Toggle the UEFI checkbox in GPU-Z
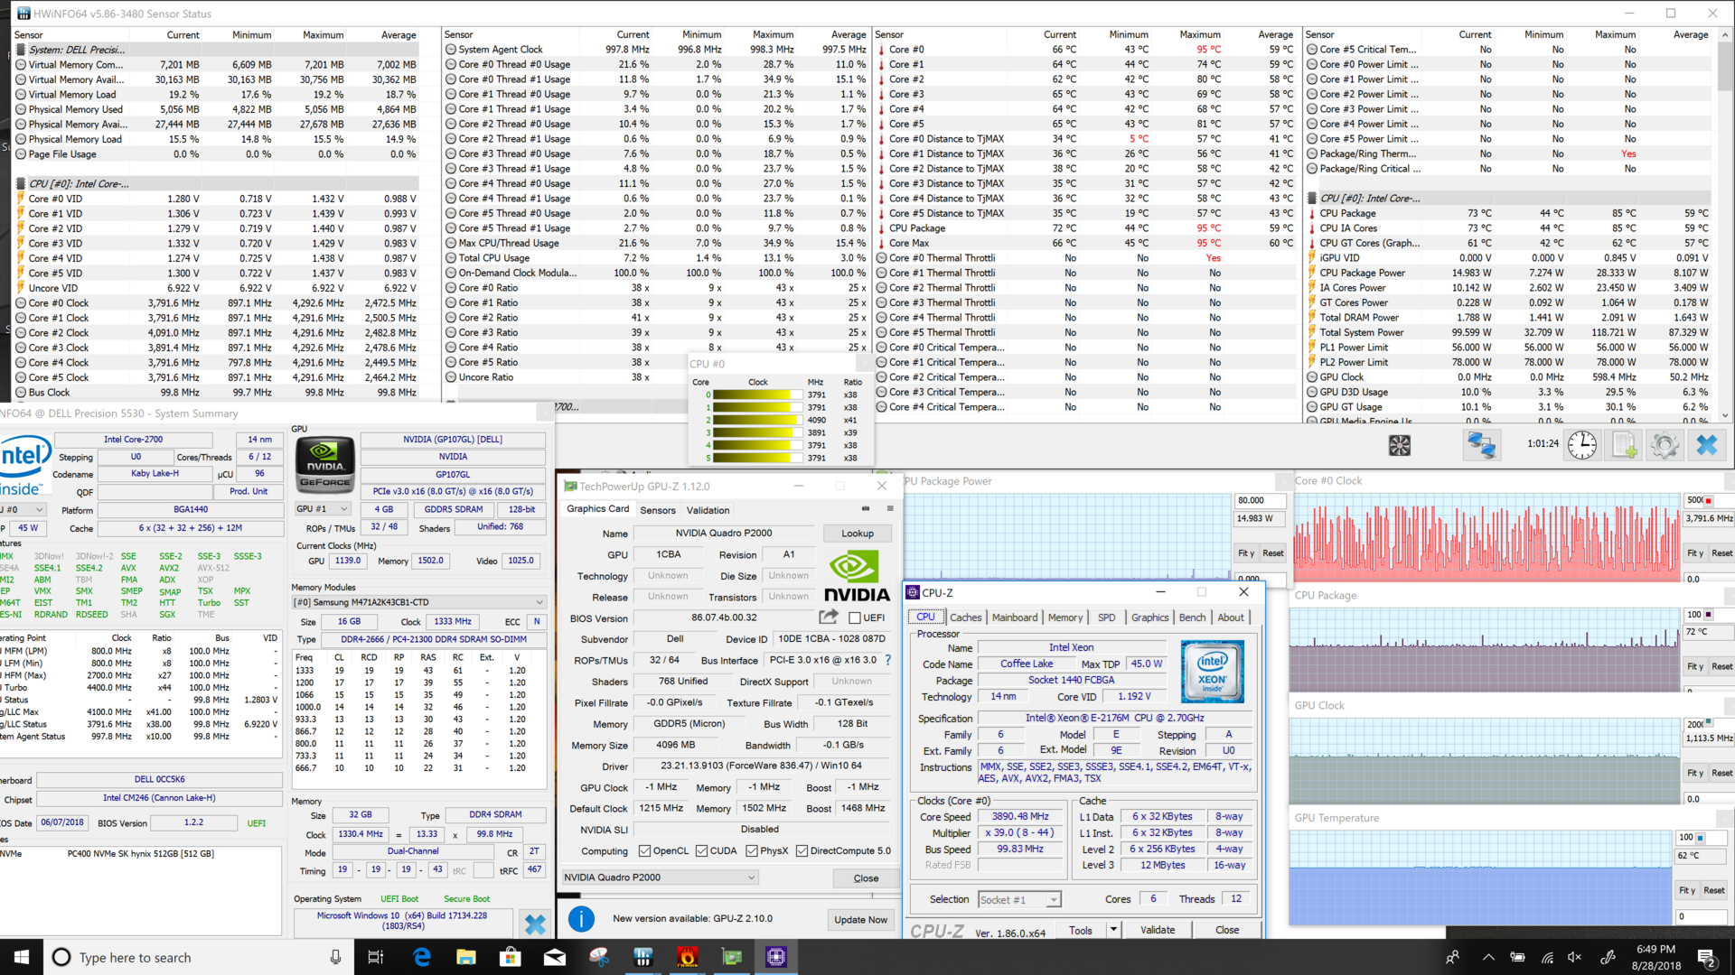 pos(855,618)
